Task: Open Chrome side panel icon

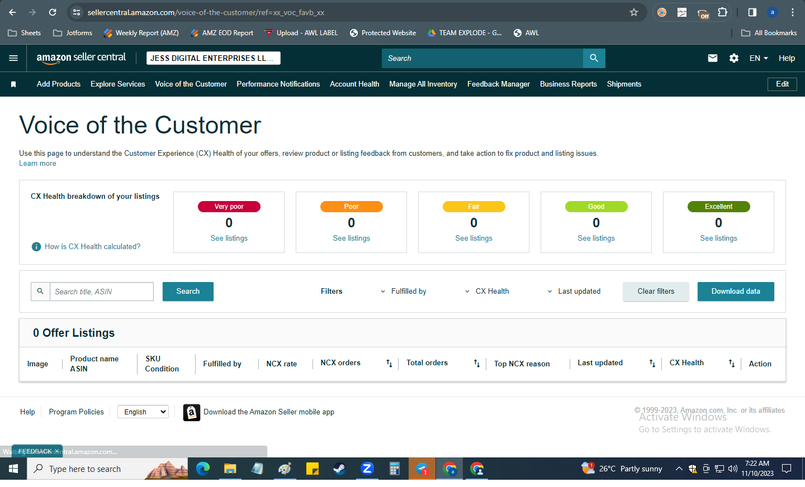Action: point(752,12)
